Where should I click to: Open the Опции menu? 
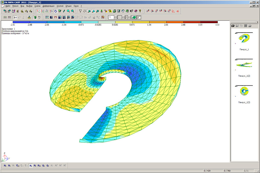coord(68,6)
